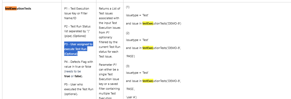Click the 'Returns a List of' description text

[110, 9]
